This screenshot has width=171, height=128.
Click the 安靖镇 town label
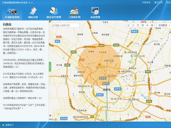[x=91, y=52]
